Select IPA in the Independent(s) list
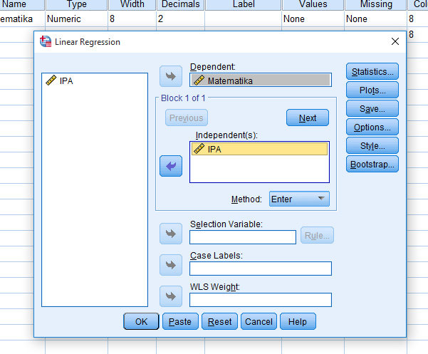This screenshot has width=428, height=354. tap(260, 149)
